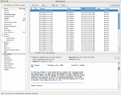Sort by attachment paperclip column
The width and height of the screenshot is (121, 95).
coord(36,8)
